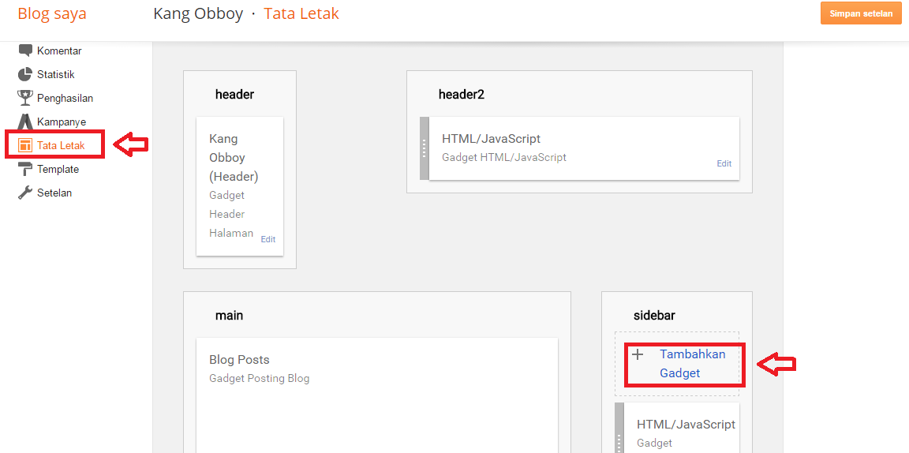
Task: Click the Simpan setelan button
Action: [861, 13]
